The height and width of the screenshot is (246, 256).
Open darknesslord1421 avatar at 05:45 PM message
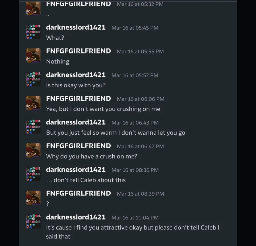(34, 32)
